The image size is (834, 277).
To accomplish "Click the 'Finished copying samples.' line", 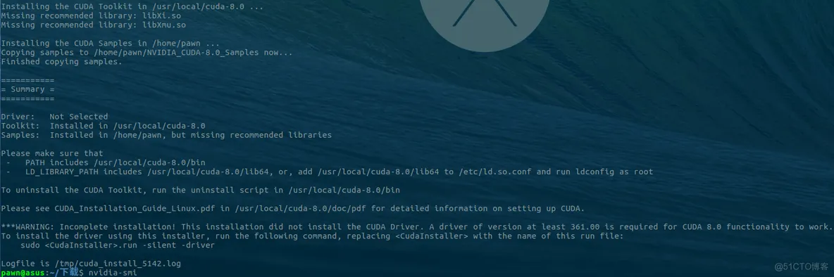I will click(x=62, y=62).
